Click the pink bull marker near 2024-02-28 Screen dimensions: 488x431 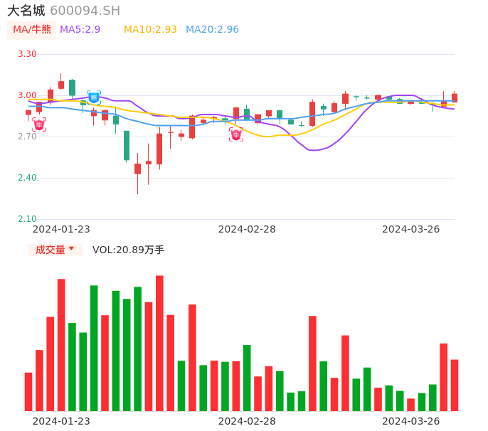pos(235,134)
